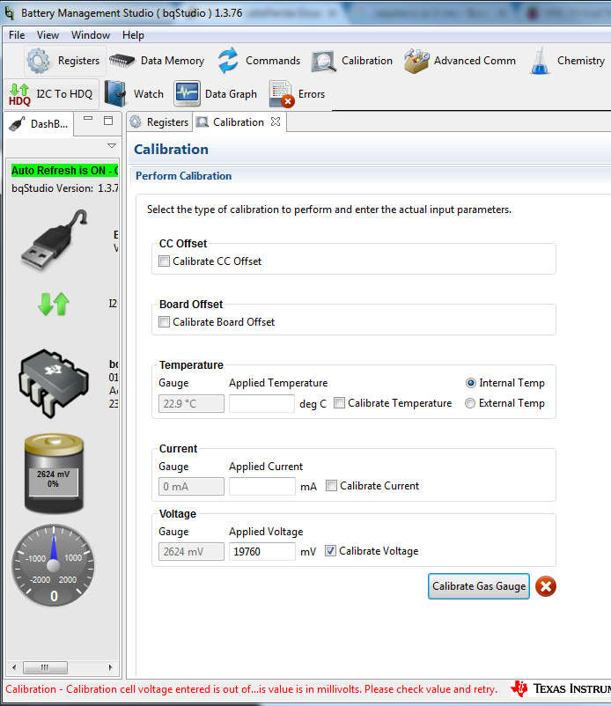Open Data Graph monitor icon

click(187, 93)
